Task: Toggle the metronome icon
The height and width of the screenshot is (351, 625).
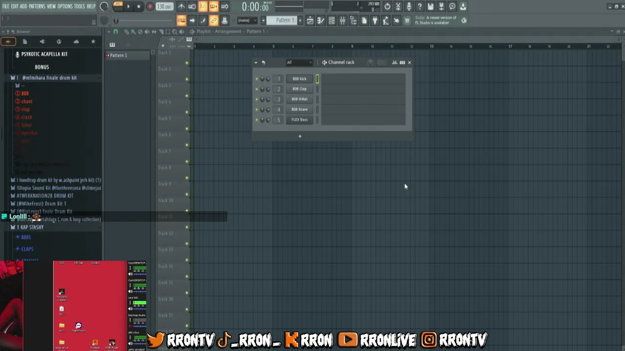Action: click(181, 6)
